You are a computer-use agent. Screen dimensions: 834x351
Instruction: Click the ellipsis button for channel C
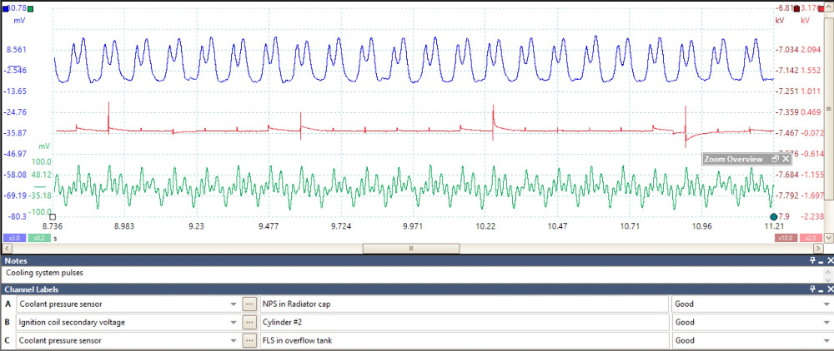tap(249, 340)
